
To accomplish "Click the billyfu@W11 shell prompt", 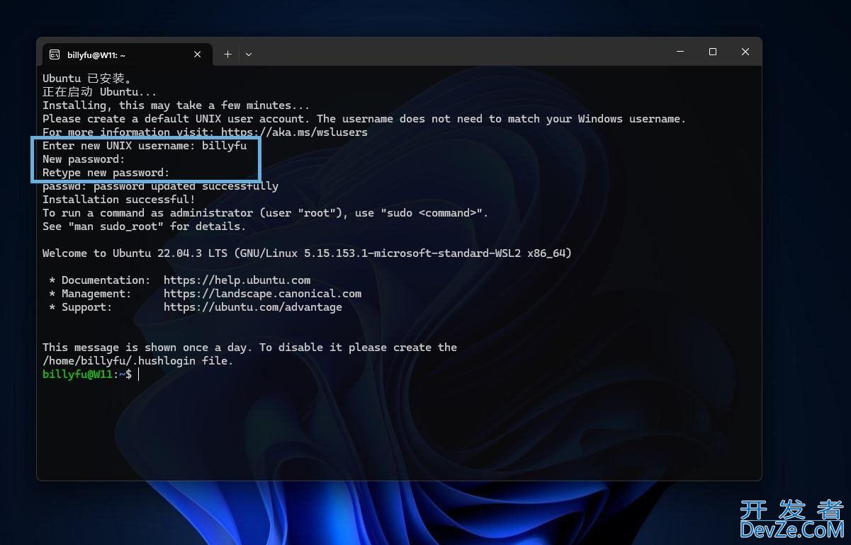I will [87, 374].
